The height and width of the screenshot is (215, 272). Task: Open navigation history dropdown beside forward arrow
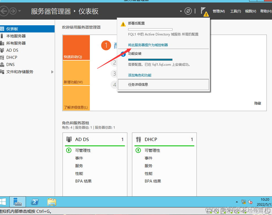tap(19, 11)
